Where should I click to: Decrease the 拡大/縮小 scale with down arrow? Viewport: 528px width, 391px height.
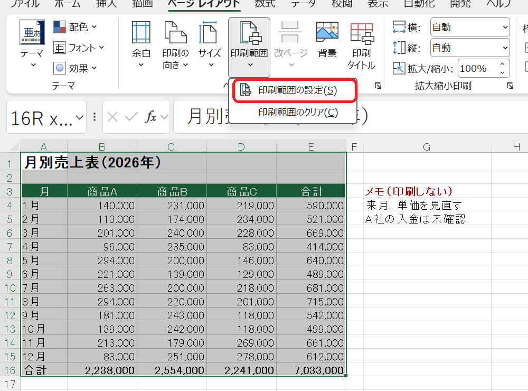[x=503, y=72]
